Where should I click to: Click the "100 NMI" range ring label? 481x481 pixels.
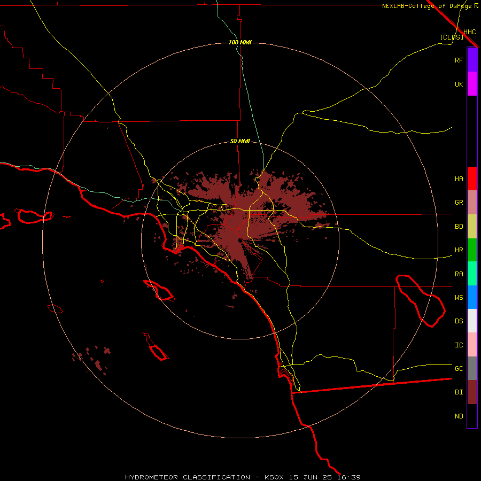tap(240, 42)
